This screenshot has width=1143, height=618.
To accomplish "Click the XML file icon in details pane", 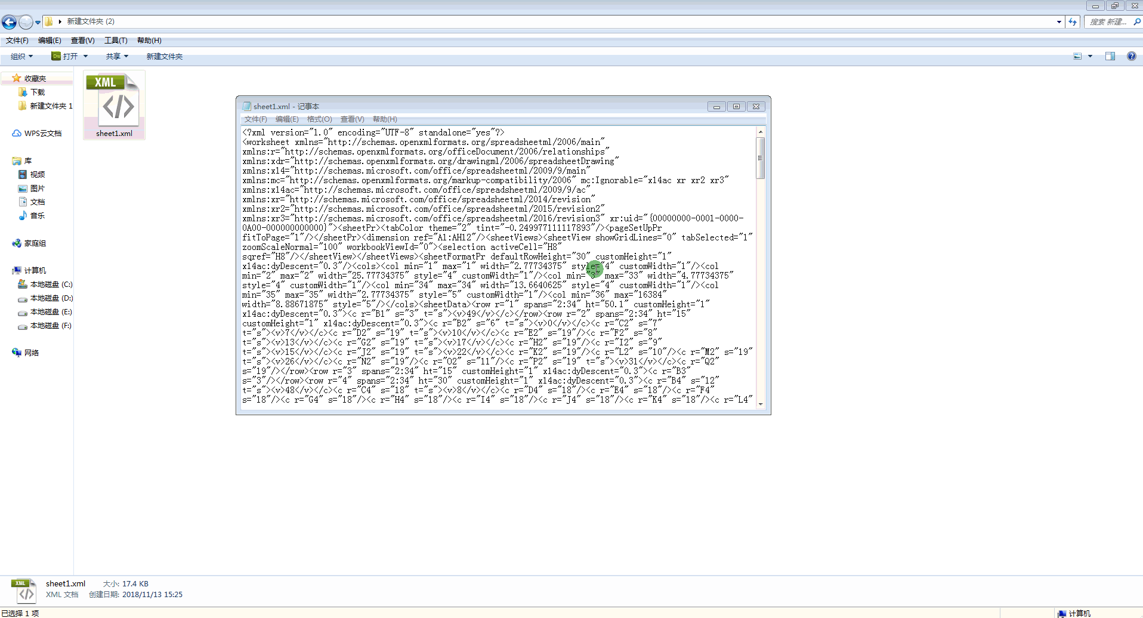I will [23, 591].
